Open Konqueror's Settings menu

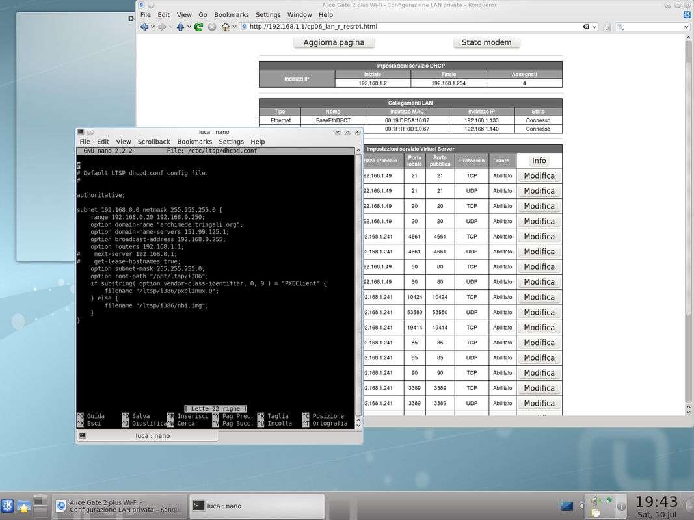(x=268, y=14)
